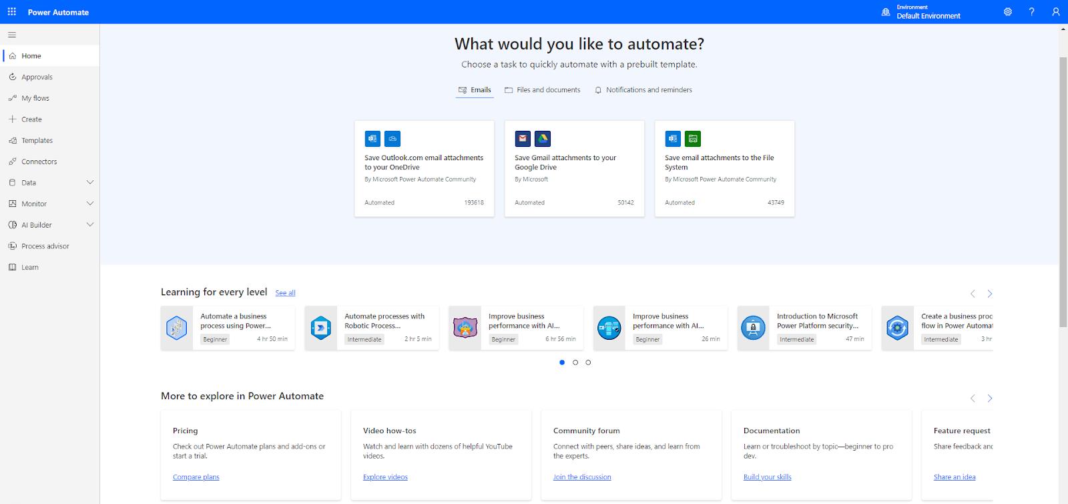The height and width of the screenshot is (504, 1068).
Task: Click the Build your skills link
Action: (x=768, y=477)
